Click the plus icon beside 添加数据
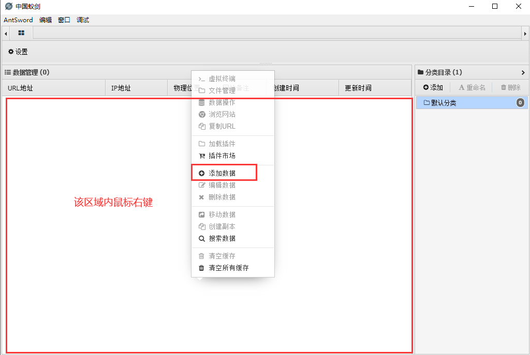 coord(202,174)
